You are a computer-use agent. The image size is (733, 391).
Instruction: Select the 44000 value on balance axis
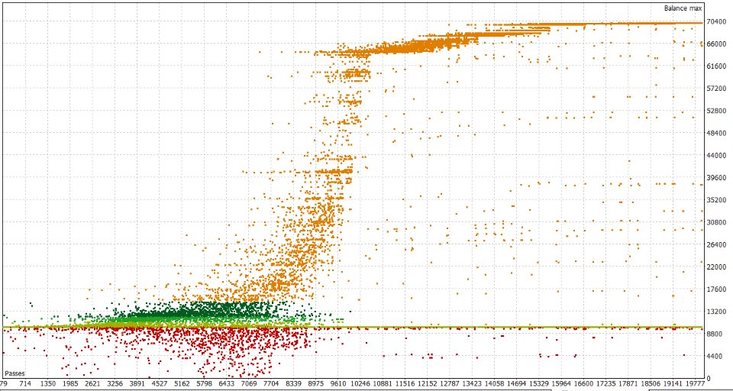[x=715, y=155]
